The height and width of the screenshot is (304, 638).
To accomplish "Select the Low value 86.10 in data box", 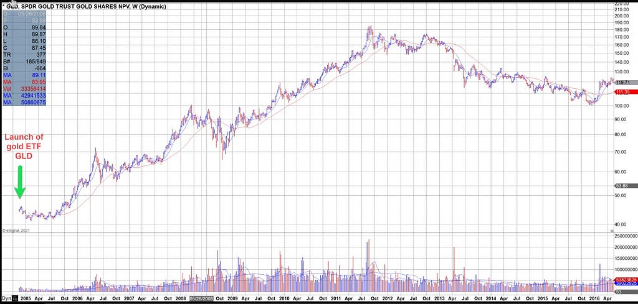I will click(38, 41).
